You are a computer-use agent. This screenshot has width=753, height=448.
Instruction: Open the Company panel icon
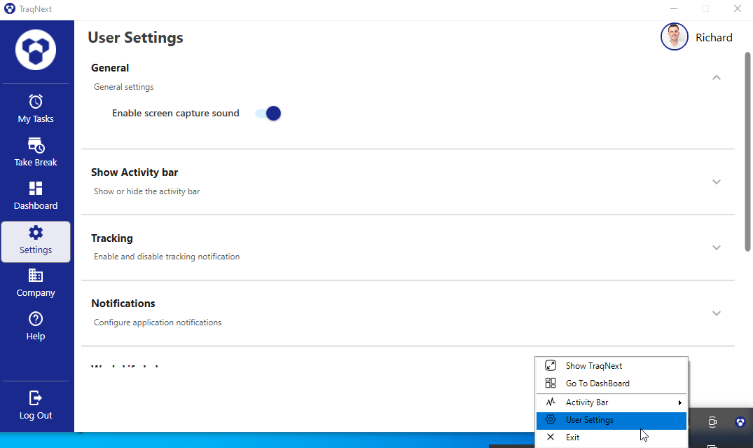[x=35, y=276]
